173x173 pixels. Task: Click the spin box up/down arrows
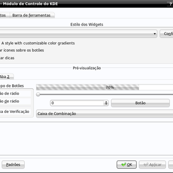click(106, 103)
